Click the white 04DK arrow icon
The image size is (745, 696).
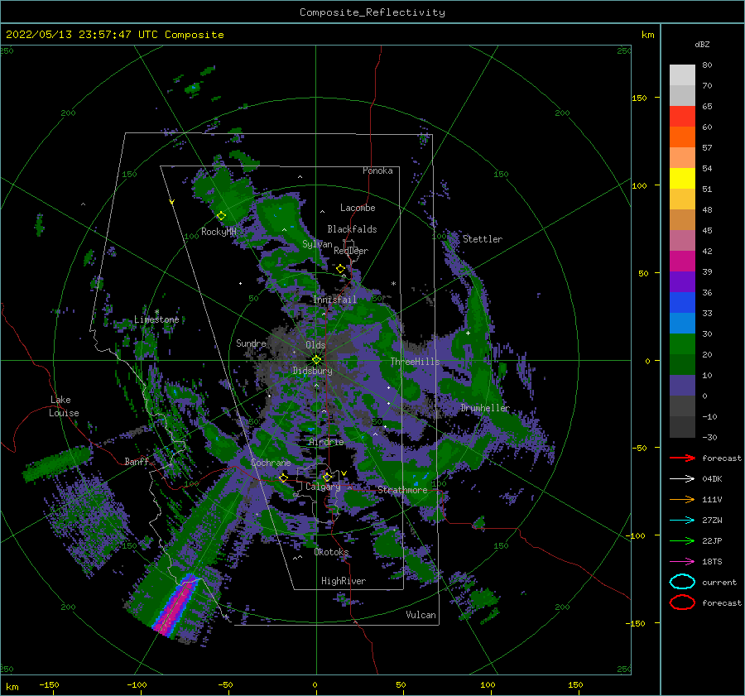[x=682, y=479]
